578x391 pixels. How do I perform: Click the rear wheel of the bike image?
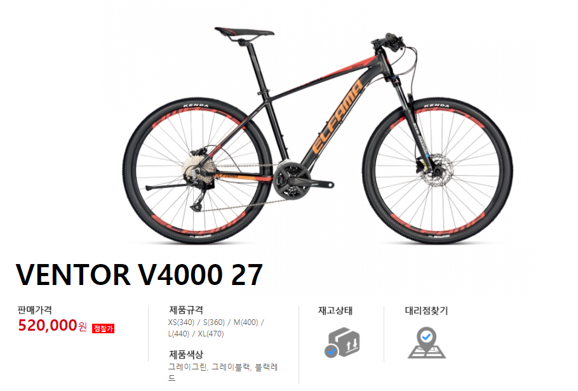[198, 171]
